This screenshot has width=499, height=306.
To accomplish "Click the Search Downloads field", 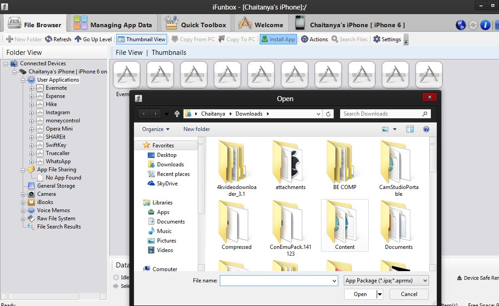I will coord(385,114).
